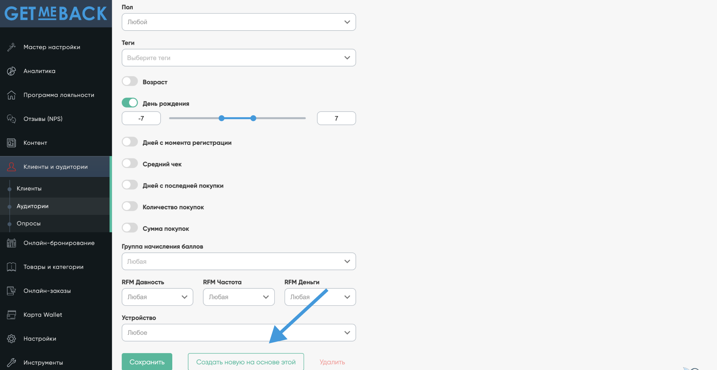717x370 pixels.
Task: Turn on the Средний чек toggle
Action: (130, 163)
